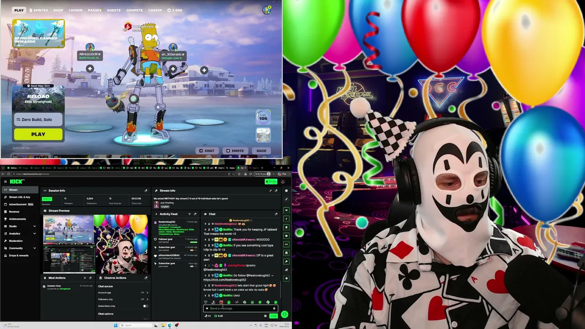Open the Refreshed Ranked Rewards banner
Screen dimensions: 585x329
click(38, 33)
